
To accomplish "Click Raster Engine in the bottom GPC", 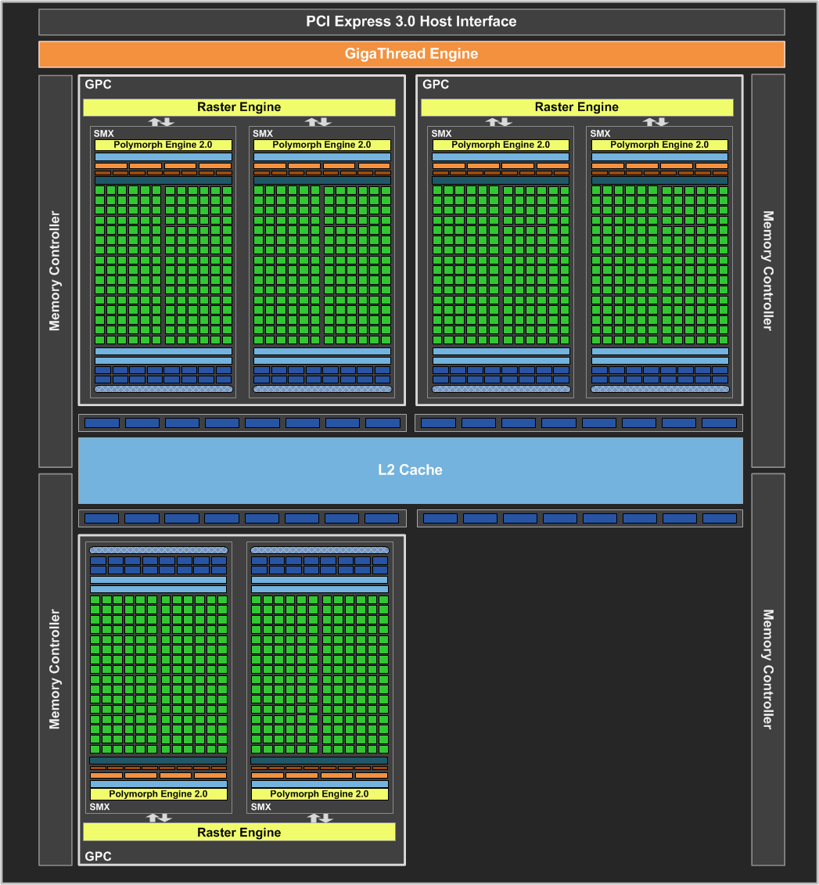I will 239,833.
